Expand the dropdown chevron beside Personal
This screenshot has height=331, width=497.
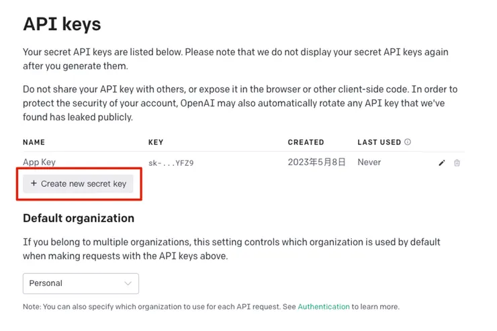point(128,283)
